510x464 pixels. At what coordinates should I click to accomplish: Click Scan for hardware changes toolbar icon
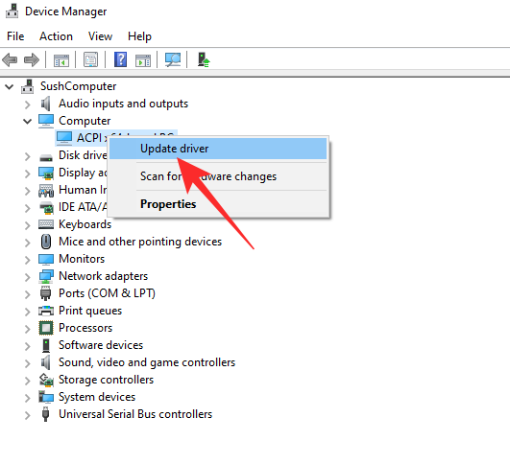click(x=173, y=59)
